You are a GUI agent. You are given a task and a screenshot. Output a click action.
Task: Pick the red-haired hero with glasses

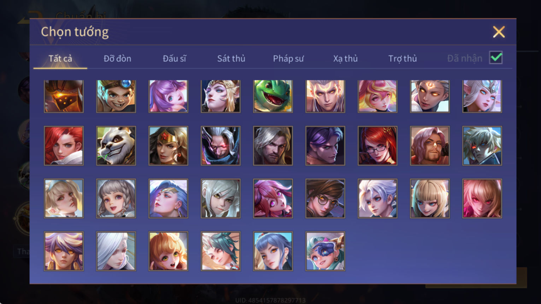coord(377,145)
